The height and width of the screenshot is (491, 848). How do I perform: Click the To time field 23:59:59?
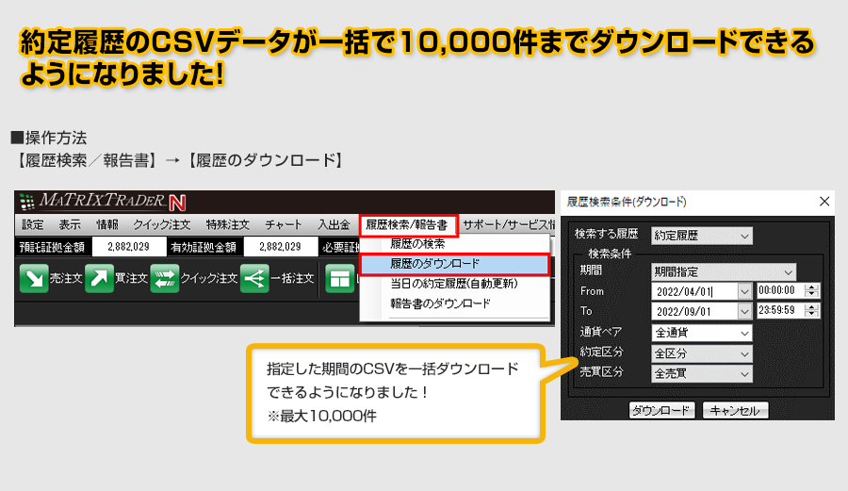click(780, 310)
